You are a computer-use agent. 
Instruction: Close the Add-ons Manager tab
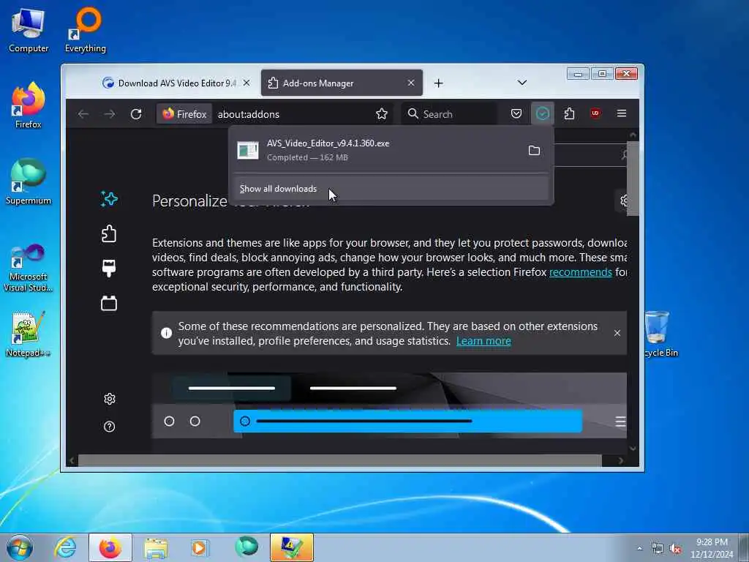[x=411, y=83]
